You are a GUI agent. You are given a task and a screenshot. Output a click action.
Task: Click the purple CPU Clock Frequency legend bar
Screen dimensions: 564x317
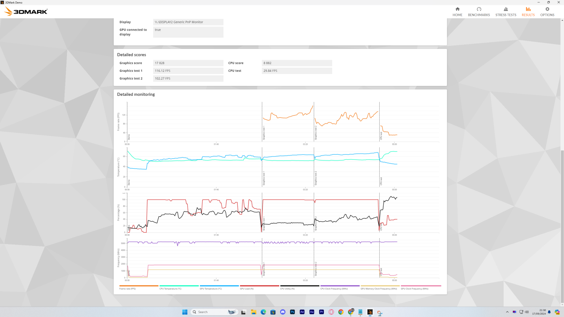tap(340, 286)
